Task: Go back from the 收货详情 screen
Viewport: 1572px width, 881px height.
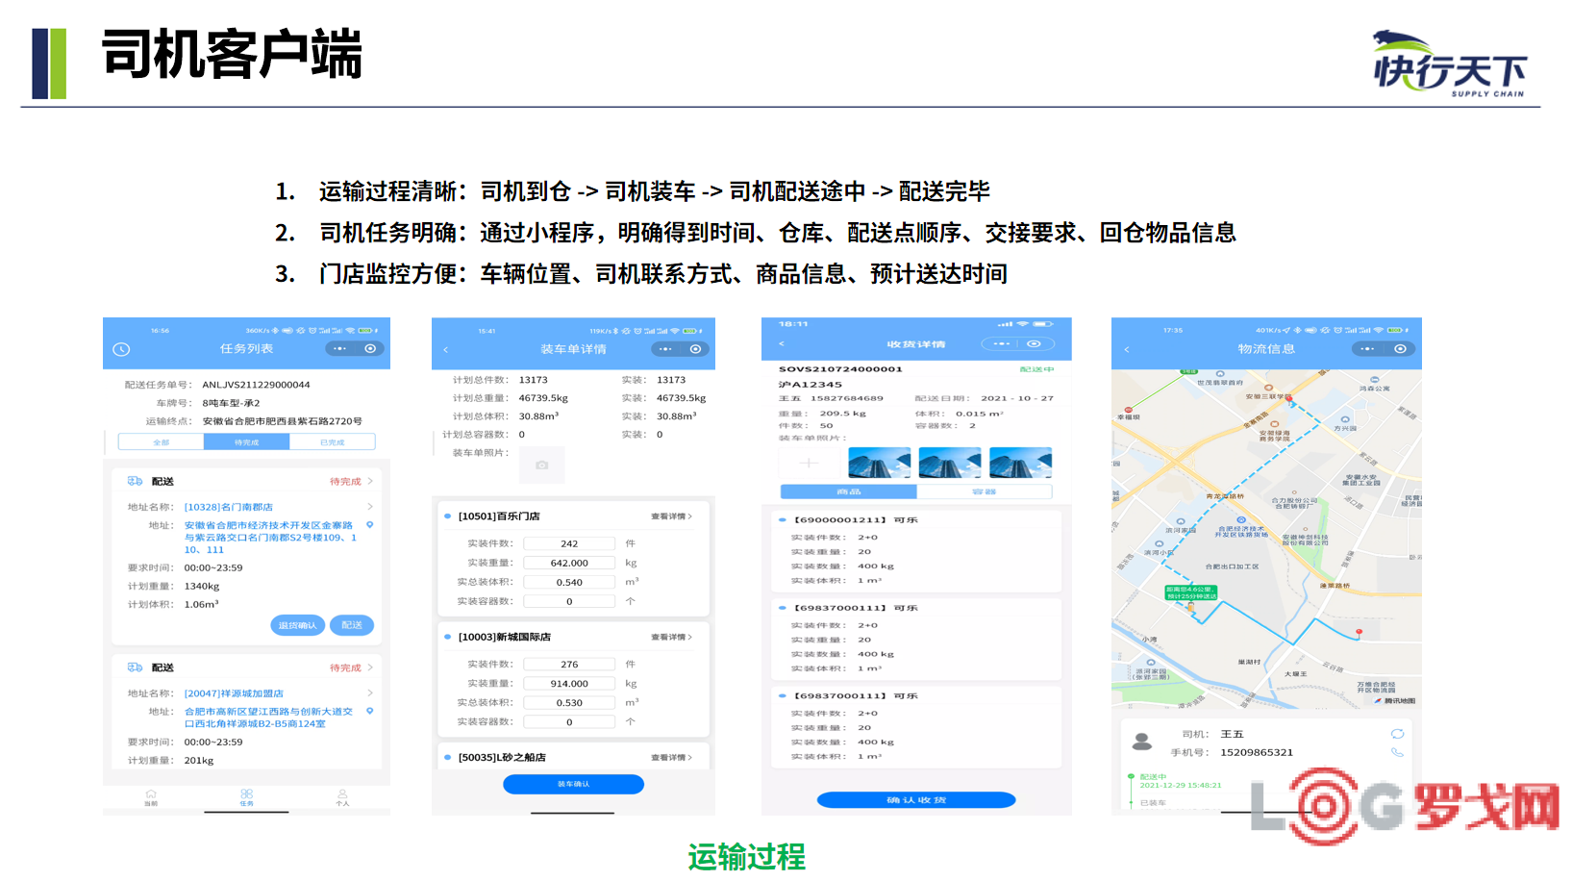Action: (x=782, y=343)
